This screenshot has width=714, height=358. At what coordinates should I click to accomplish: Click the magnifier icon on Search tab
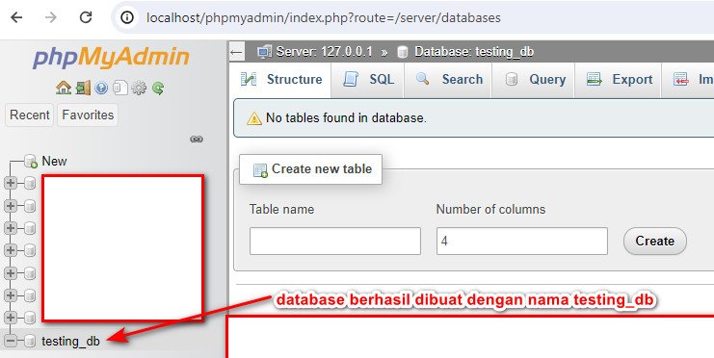click(x=423, y=79)
